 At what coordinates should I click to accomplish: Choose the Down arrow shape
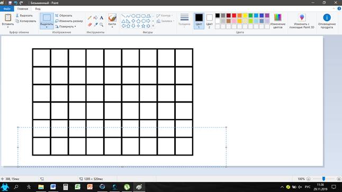(x=133, y=26)
